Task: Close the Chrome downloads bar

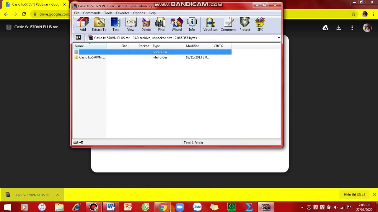Action: click(x=374, y=195)
